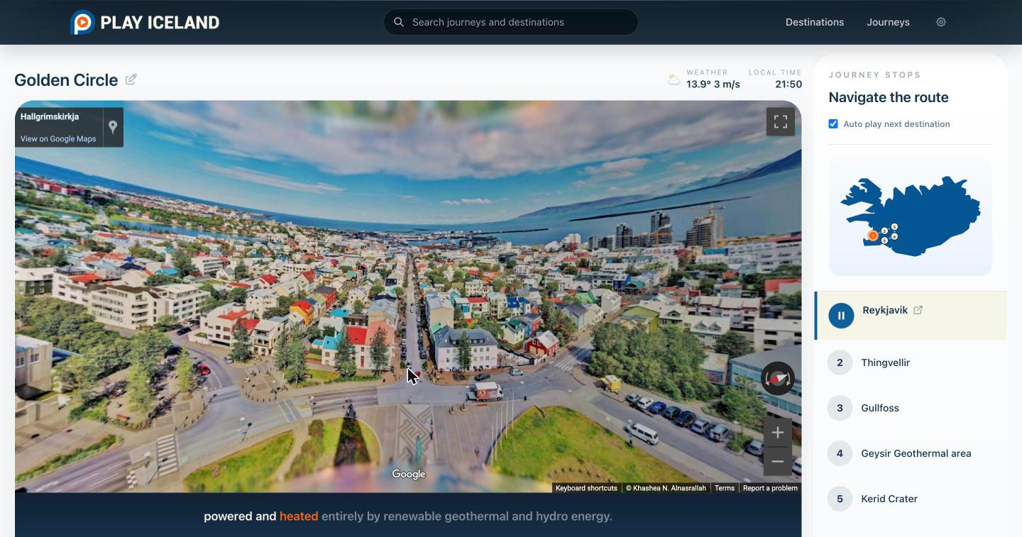The image size is (1022, 537).
Task: Zoom out the street view
Action: [778, 461]
